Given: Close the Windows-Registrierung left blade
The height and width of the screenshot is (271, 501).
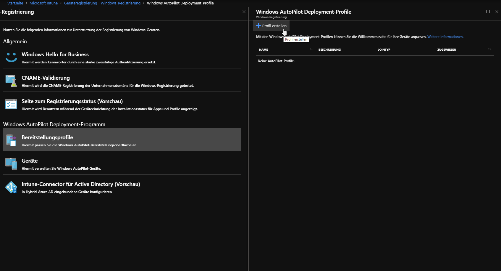Looking at the screenshot, I should click(244, 12).
